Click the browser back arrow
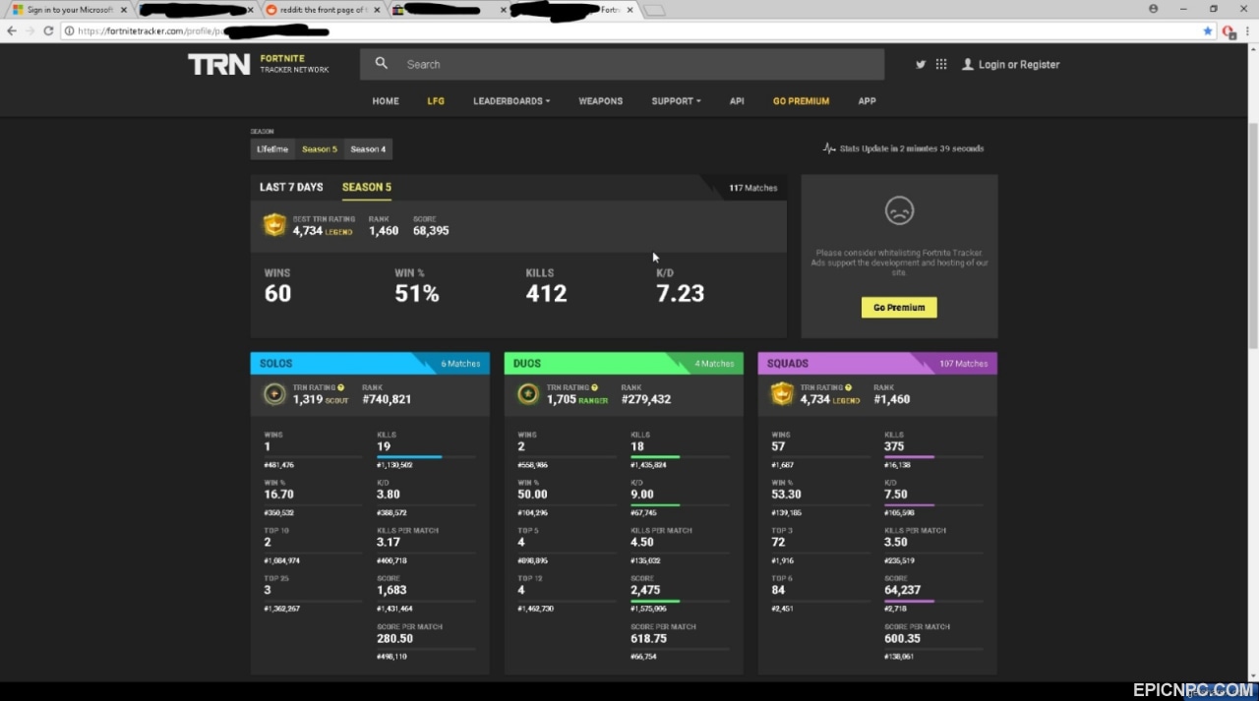Viewport: 1259px width, 701px height. pos(12,30)
